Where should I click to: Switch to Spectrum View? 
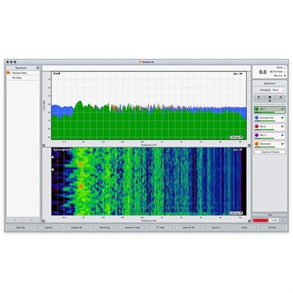click(x=132, y=227)
